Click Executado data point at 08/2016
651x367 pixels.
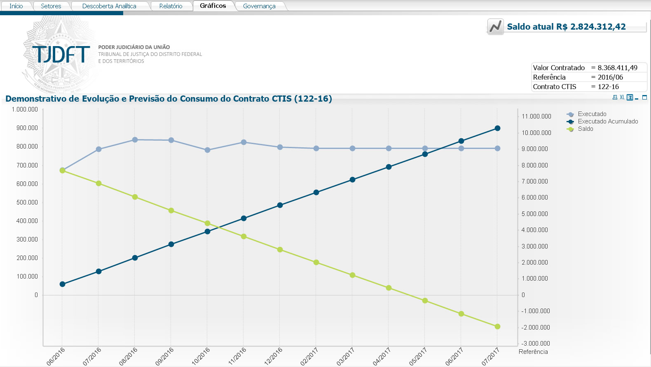pyautogui.click(x=135, y=140)
